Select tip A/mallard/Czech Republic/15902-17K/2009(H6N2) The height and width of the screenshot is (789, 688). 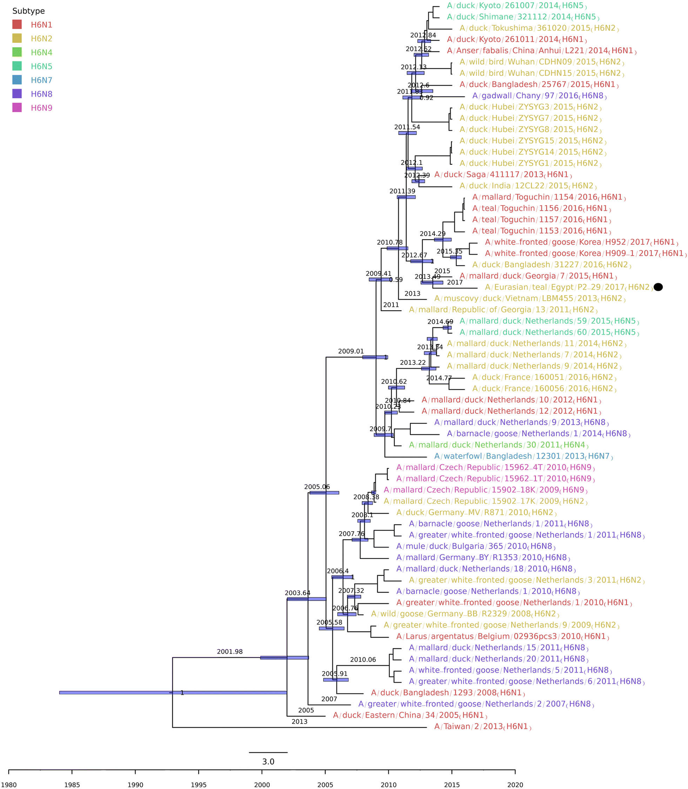[486, 501]
